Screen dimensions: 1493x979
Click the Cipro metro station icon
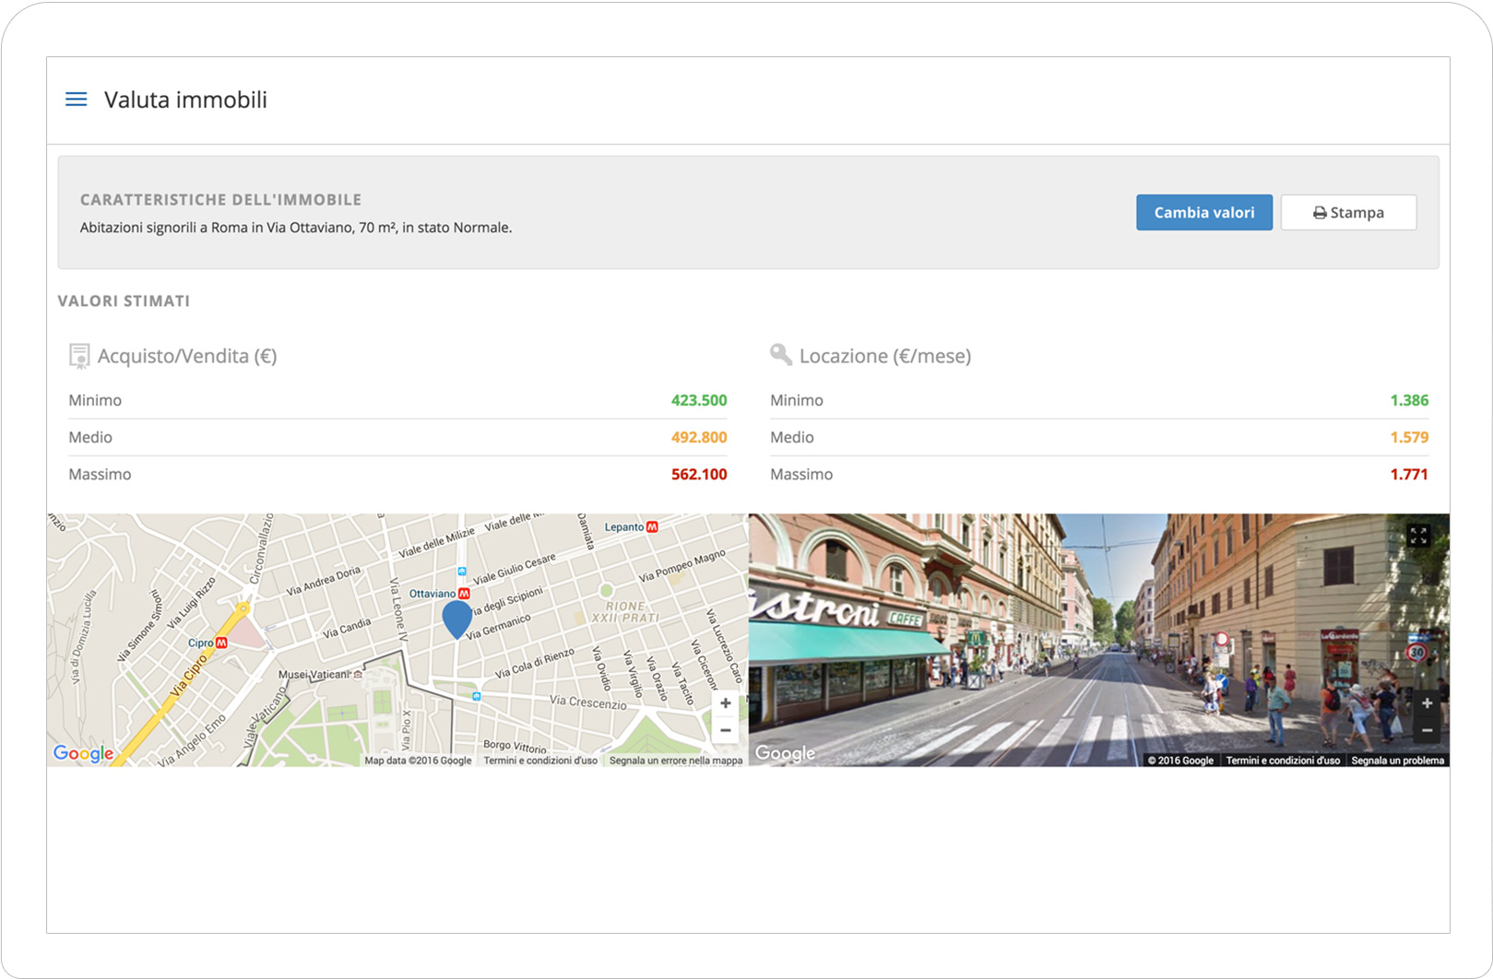221,643
